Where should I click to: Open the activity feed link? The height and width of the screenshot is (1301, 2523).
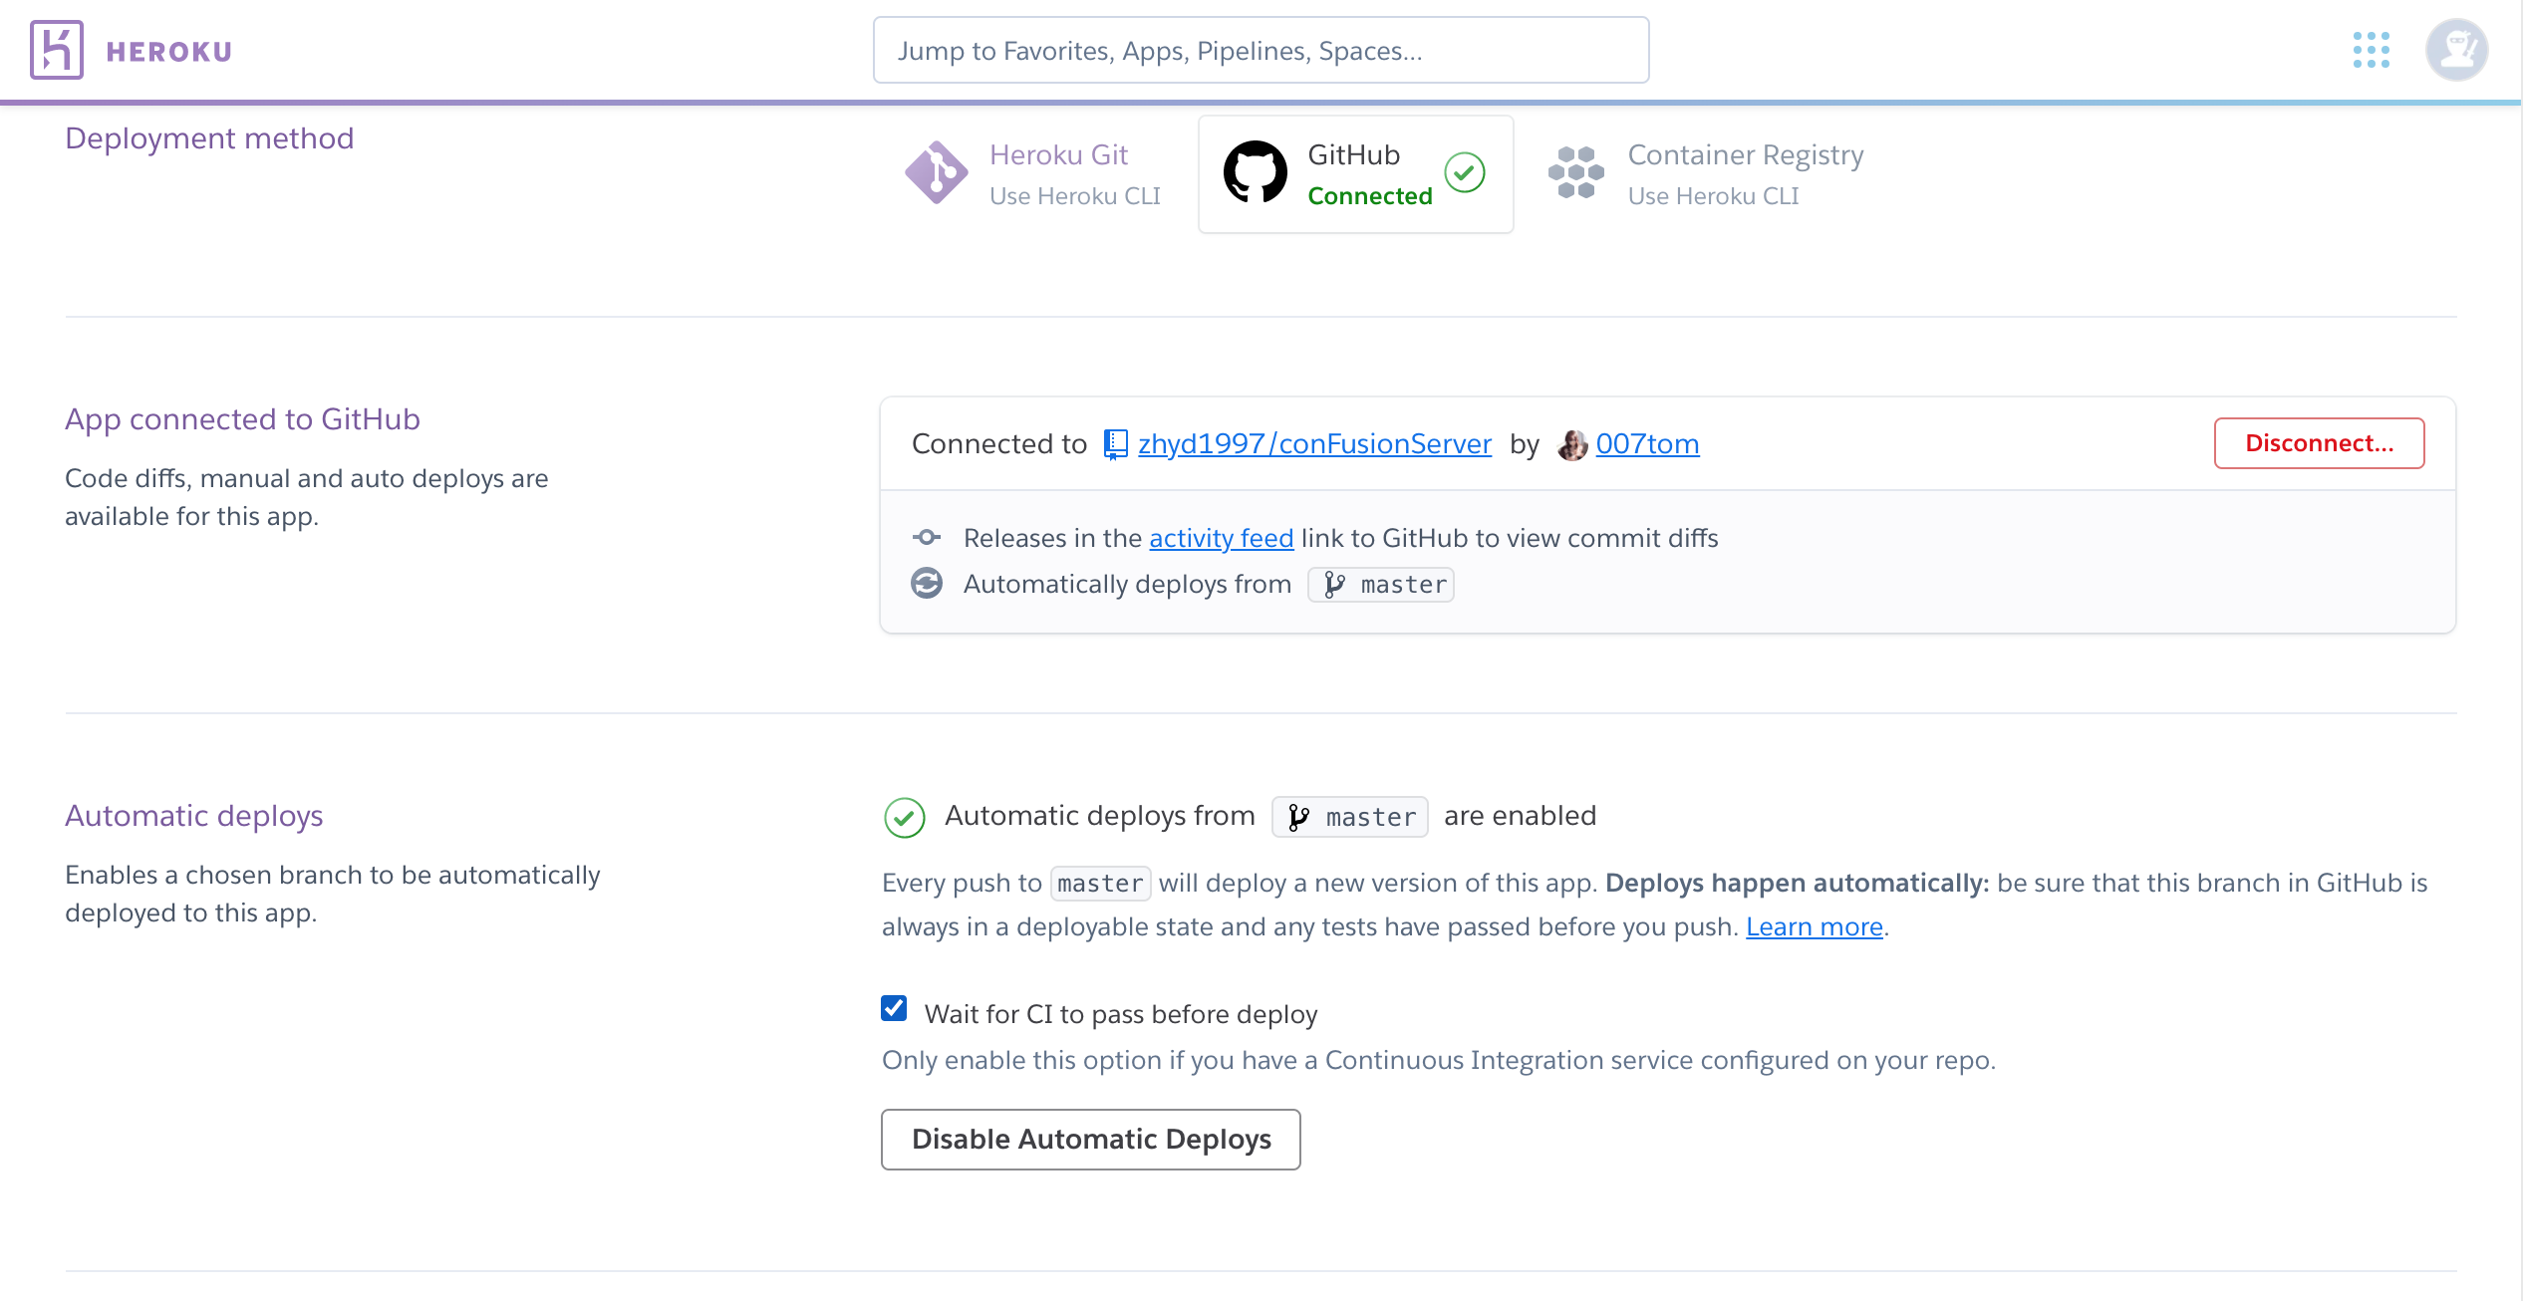click(1221, 538)
